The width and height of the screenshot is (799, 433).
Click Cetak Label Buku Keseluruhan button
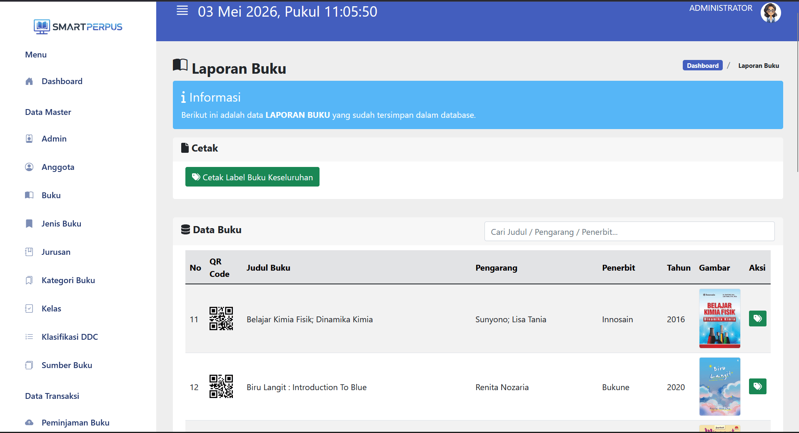coord(252,177)
